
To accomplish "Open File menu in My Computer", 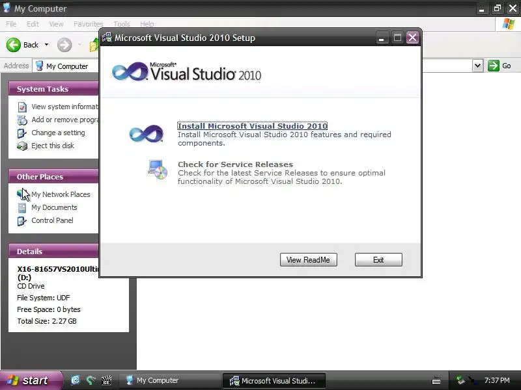I will (x=11, y=24).
